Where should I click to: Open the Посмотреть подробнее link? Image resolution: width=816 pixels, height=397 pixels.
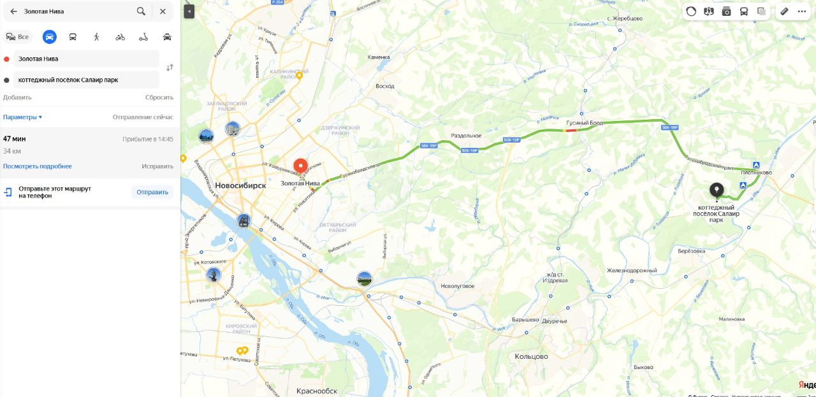click(x=38, y=166)
